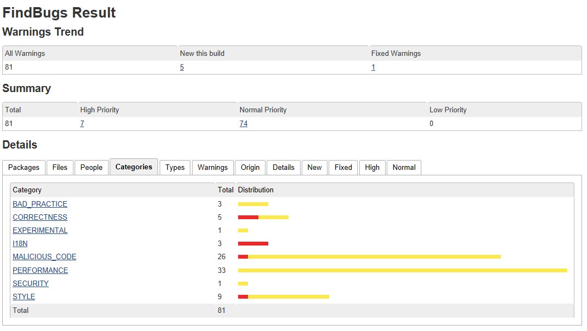Image resolution: width=587 pixels, height=331 pixels.
Task: Open the Packages tab
Action: (24, 168)
